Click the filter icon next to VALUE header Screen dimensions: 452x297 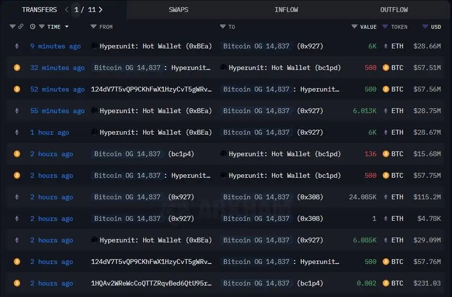click(354, 27)
